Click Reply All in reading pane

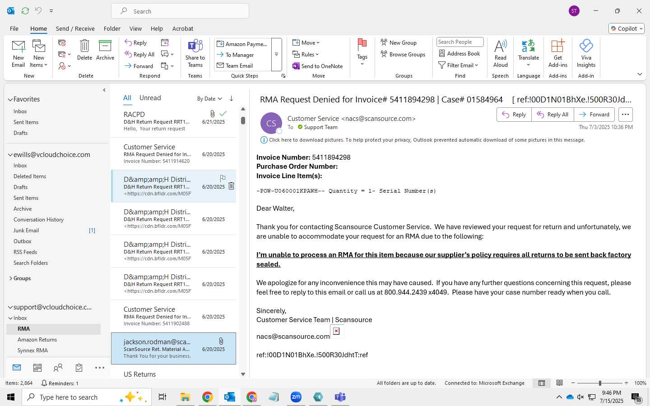552,115
